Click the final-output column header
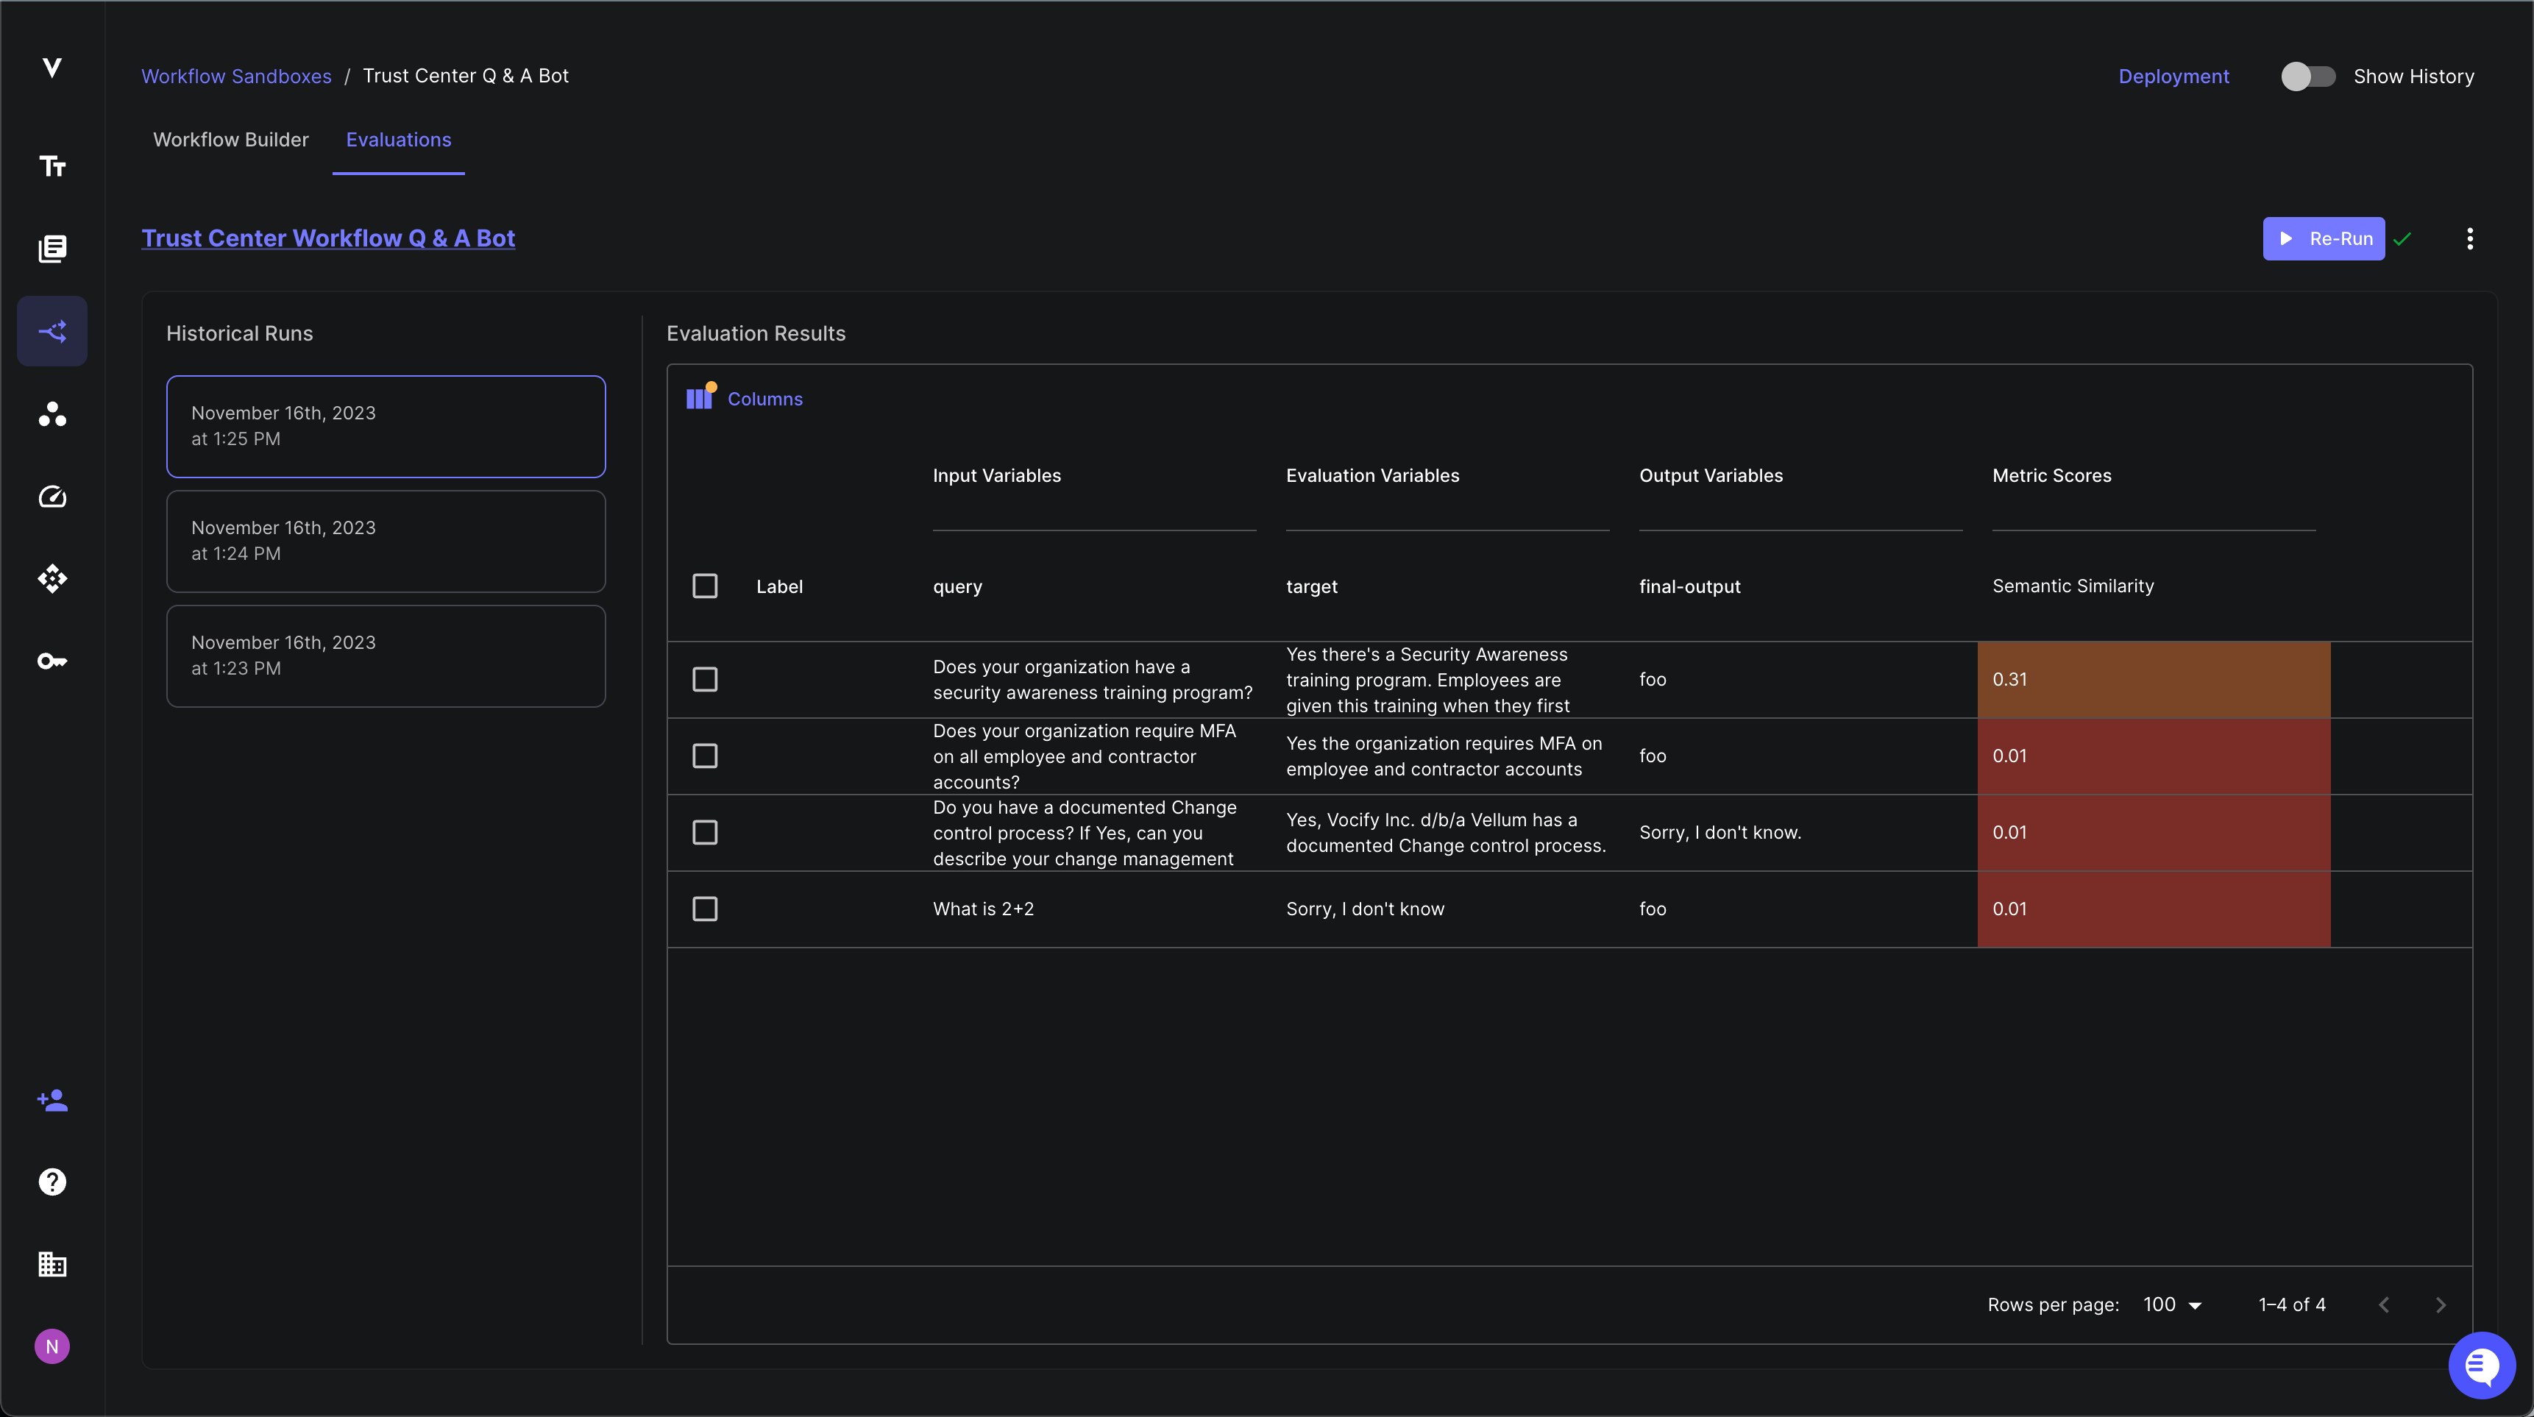 point(1690,587)
